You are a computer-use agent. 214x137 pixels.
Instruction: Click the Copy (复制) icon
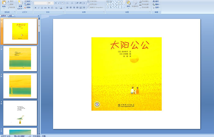9,4
